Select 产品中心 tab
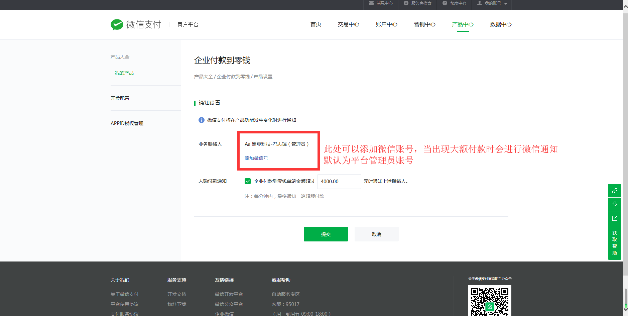Image resolution: width=628 pixels, height=316 pixels. (x=463, y=24)
